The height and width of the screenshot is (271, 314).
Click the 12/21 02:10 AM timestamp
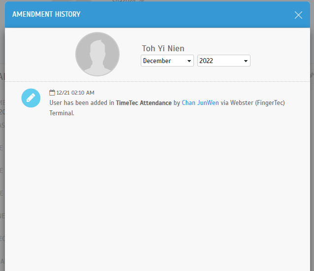75,93
